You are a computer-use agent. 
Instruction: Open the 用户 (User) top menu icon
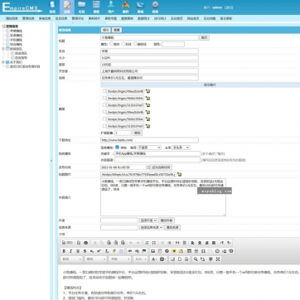pyautogui.click(x=111, y=7)
